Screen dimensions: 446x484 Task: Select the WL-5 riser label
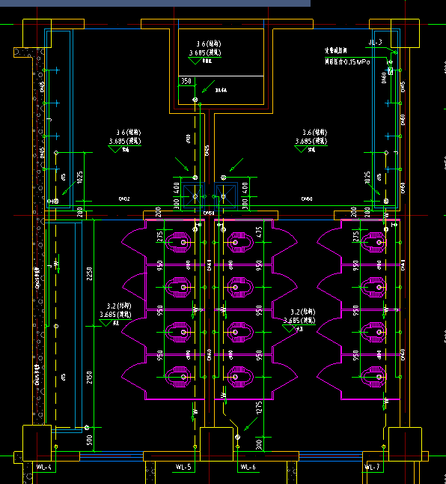coord(183,467)
